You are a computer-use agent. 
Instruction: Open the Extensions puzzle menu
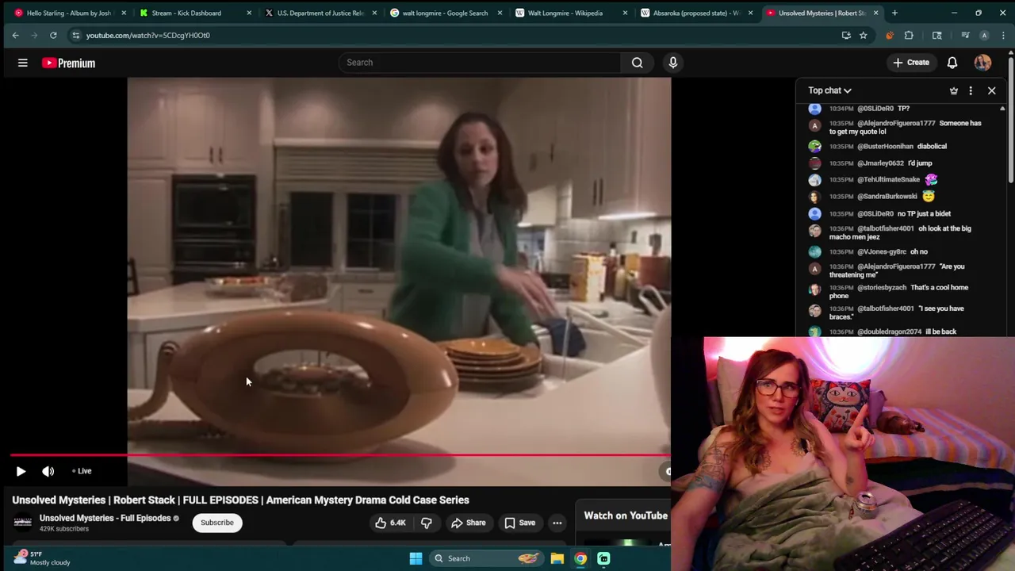pyautogui.click(x=909, y=35)
